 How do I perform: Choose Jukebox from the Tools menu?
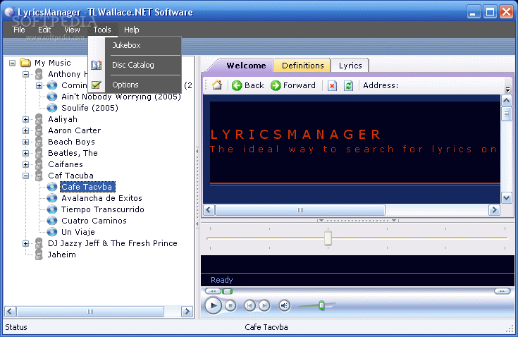(143, 45)
